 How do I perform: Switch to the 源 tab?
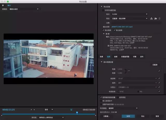3,5
